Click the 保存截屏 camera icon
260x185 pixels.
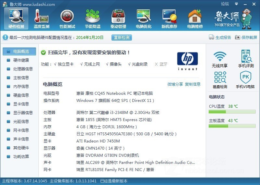point(238,37)
